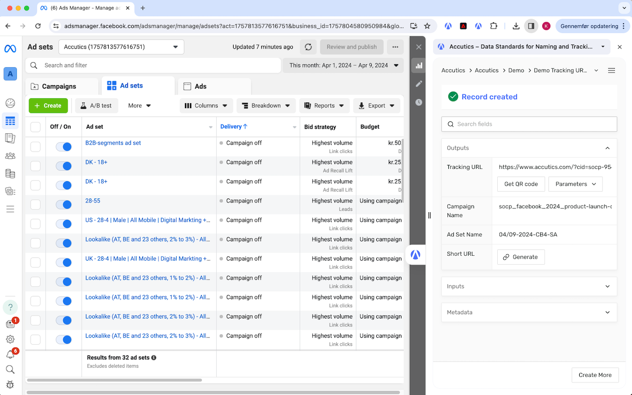Image resolution: width=632 pixels, height=395 pixels.
Task: Check the UK - 28-4 Male ad set checkbox
Action: coord(36,262)
